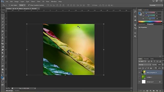Image resolution: width=164 pixels, height=92 pixels.
Task: Click the zoom percentage field in status bar
Action: click(x=8, y=88)
